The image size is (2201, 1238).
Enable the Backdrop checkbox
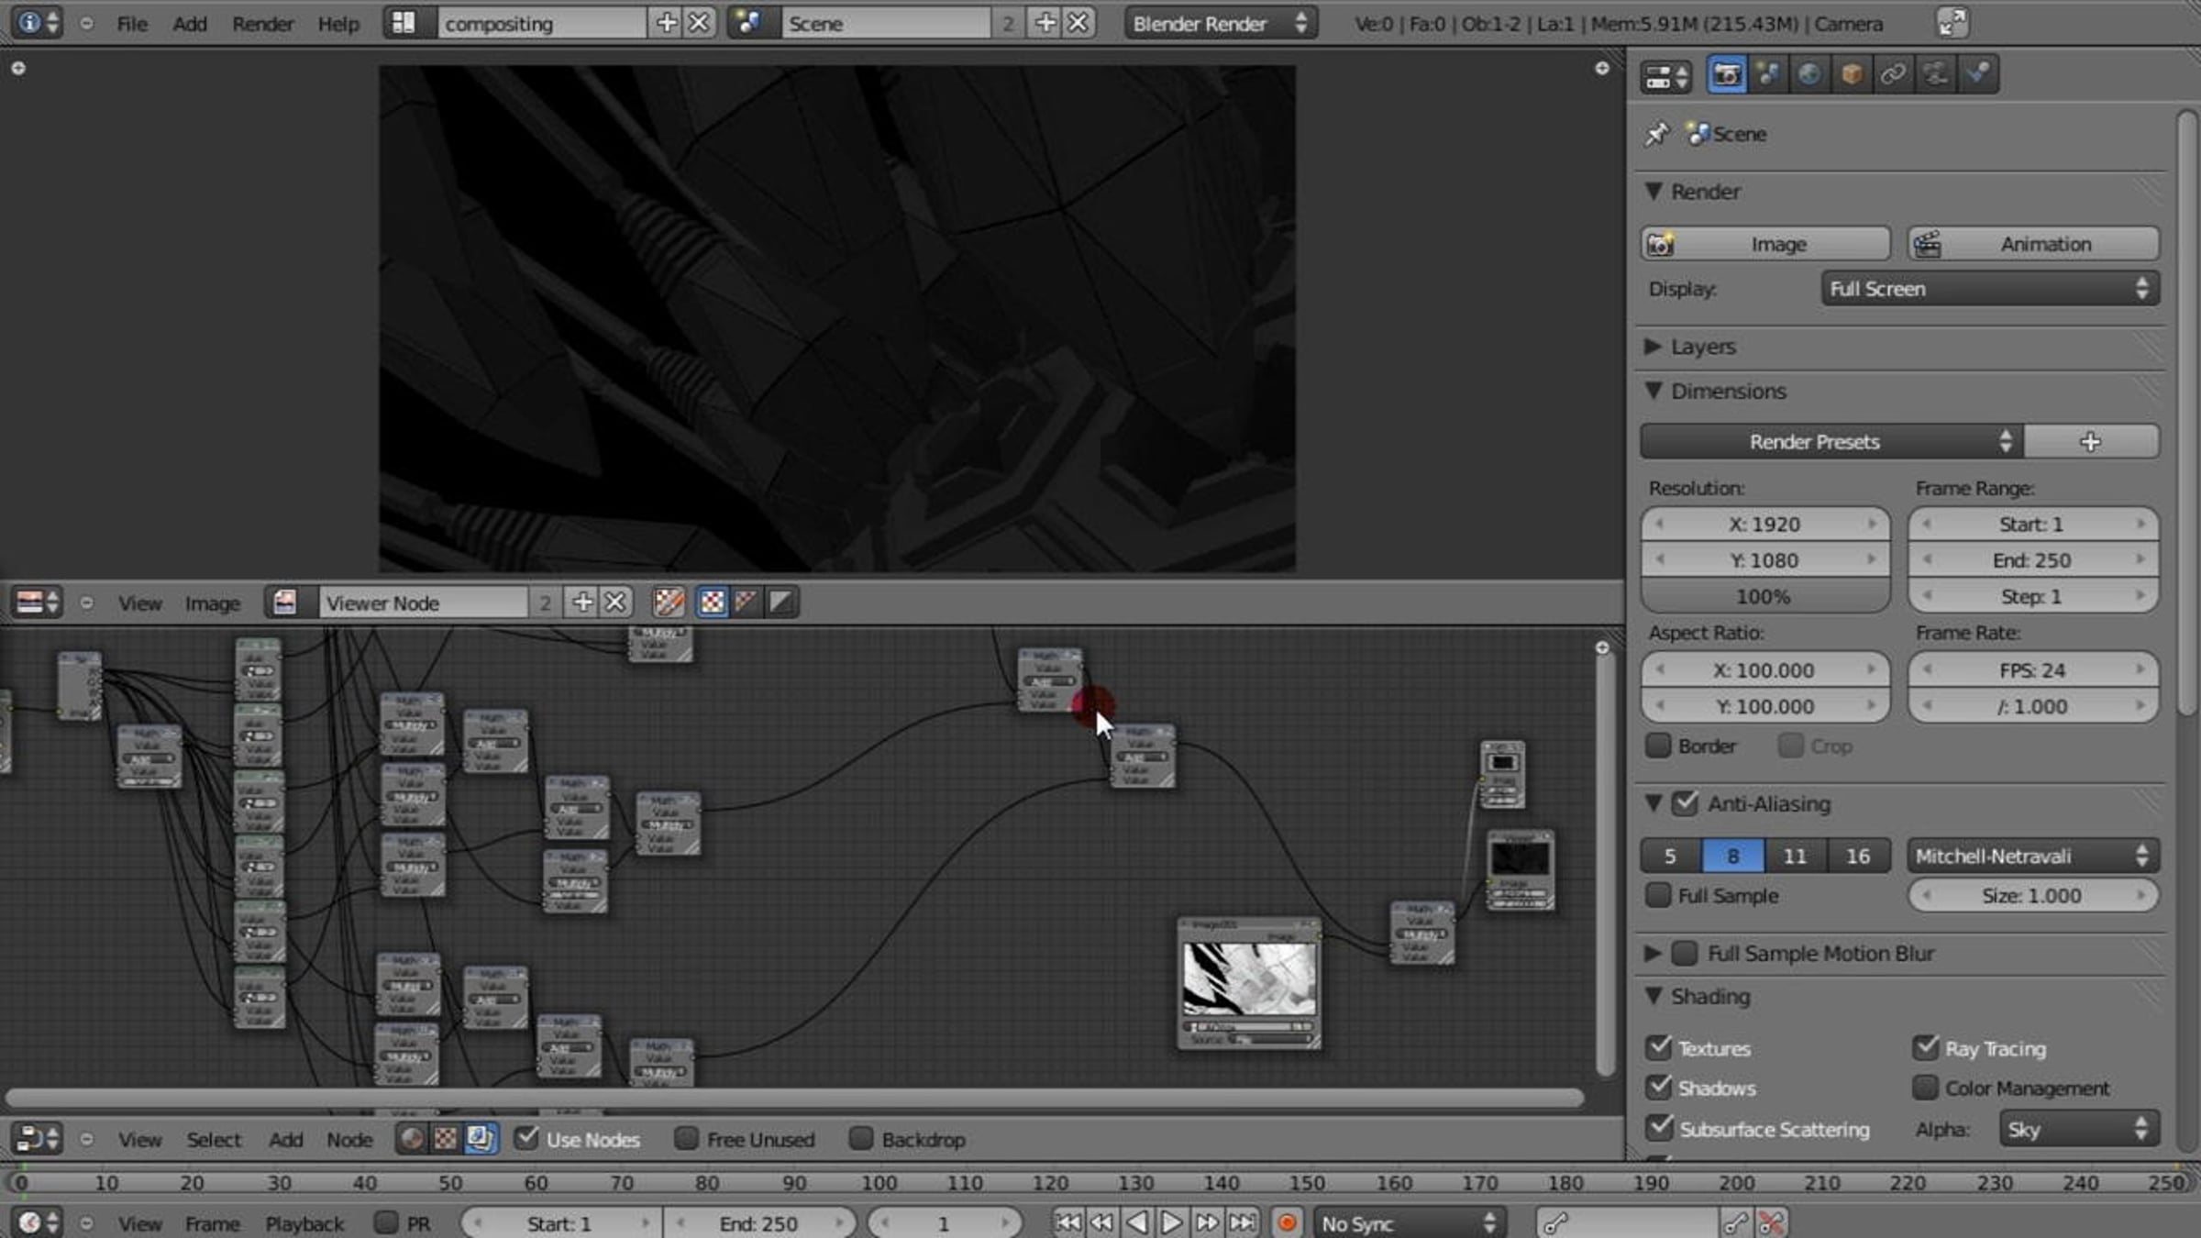click(x=861, y=1138)
